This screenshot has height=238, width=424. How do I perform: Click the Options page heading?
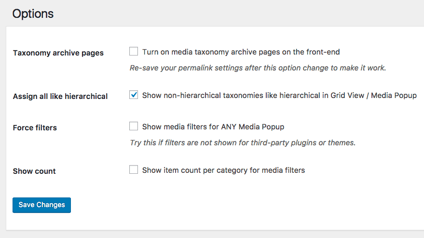coord(33,14)
